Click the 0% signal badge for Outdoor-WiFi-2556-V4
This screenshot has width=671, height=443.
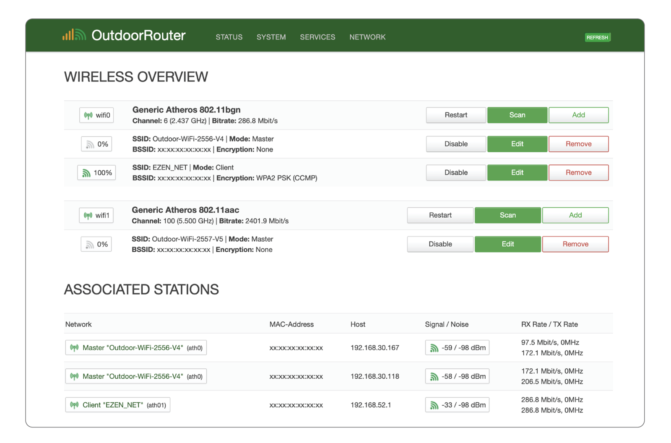96,144
